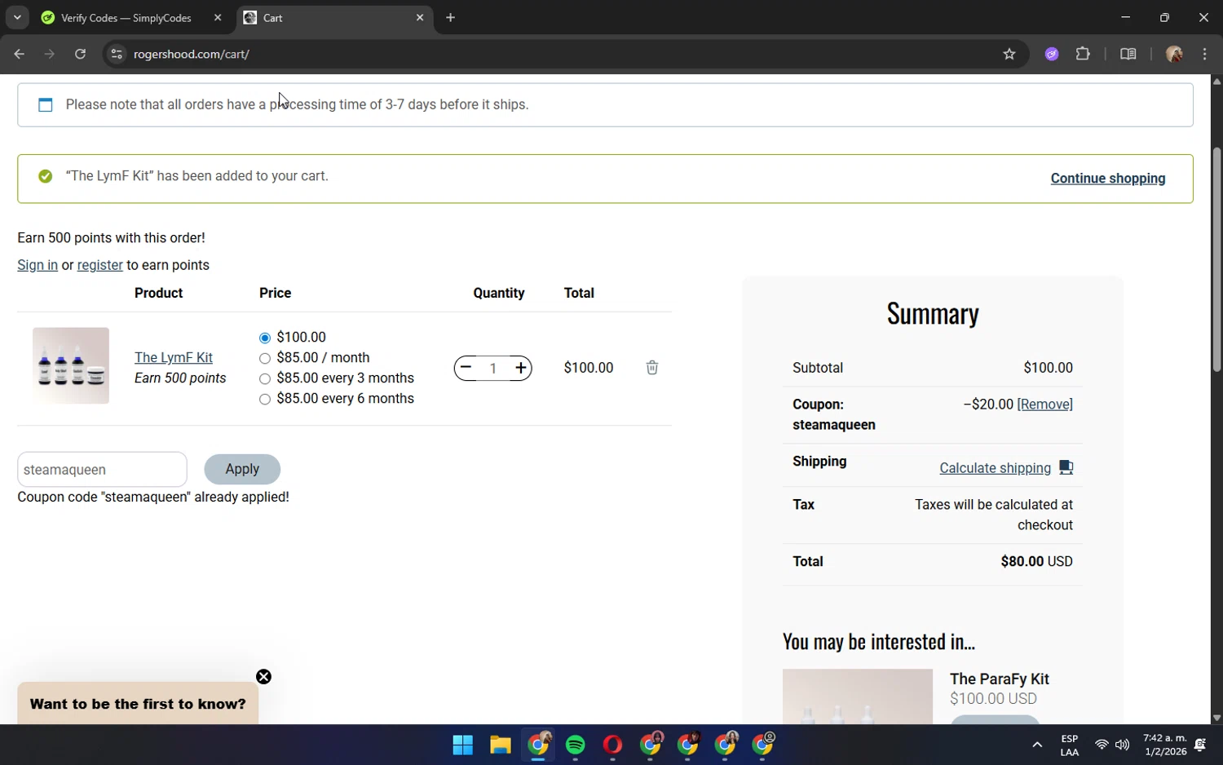This screenshot has height=765, width=1223.
Task: Open the Windows Start menu
Action: coord(463,745)
